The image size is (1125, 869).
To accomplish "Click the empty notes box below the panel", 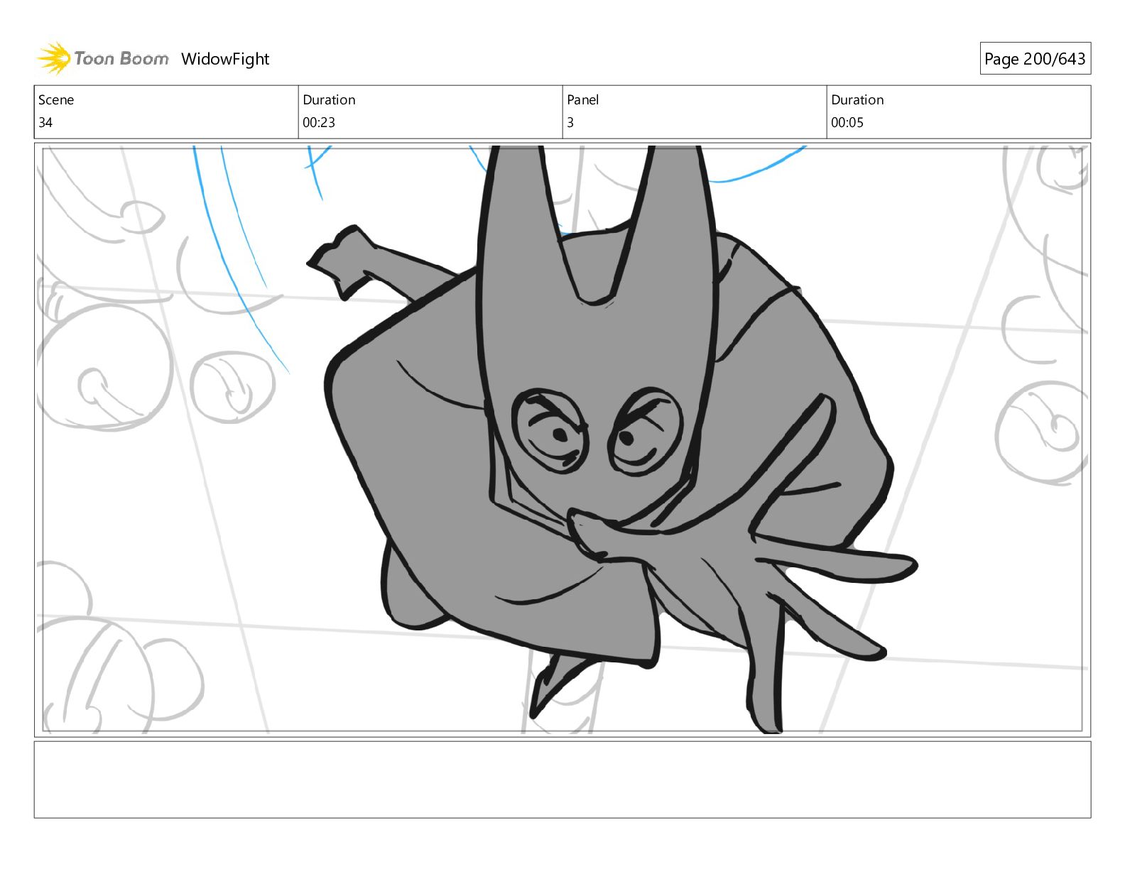I will tap(562, 779).
